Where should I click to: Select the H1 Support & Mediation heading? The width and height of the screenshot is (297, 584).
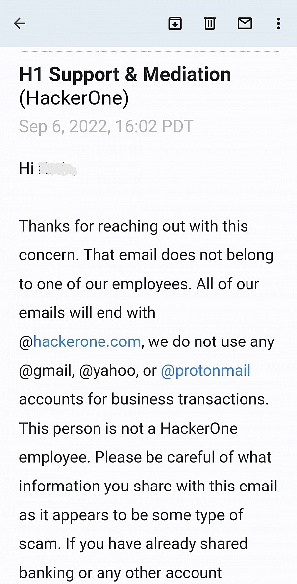click(125, 75)
